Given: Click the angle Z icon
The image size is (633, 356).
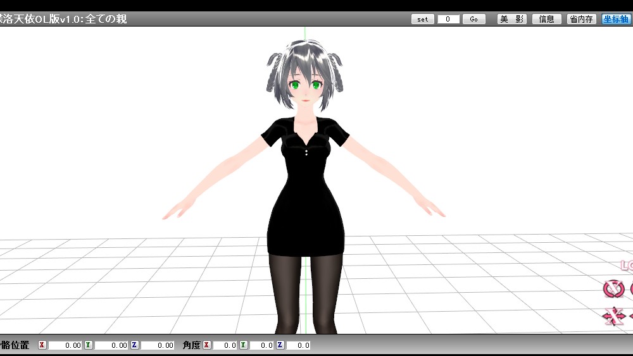Looking at the screenshot, I should pos(280,345).
